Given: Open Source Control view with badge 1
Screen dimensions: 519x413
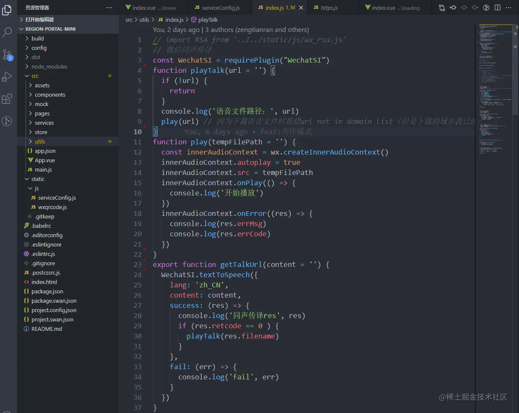Looking at the screenshot, I should tap(7, 54).
